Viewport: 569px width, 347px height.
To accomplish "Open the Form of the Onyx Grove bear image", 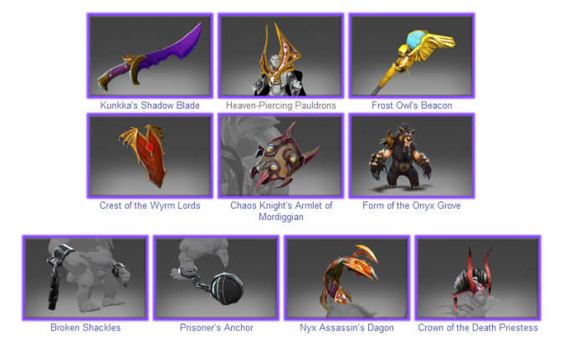I will [412, 156].
